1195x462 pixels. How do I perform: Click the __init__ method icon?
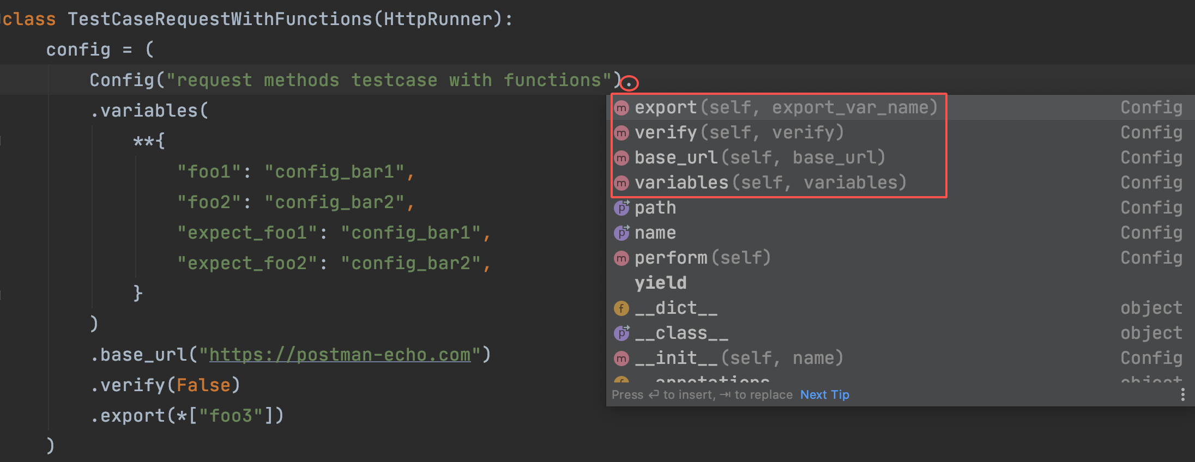tap(621, 358)
